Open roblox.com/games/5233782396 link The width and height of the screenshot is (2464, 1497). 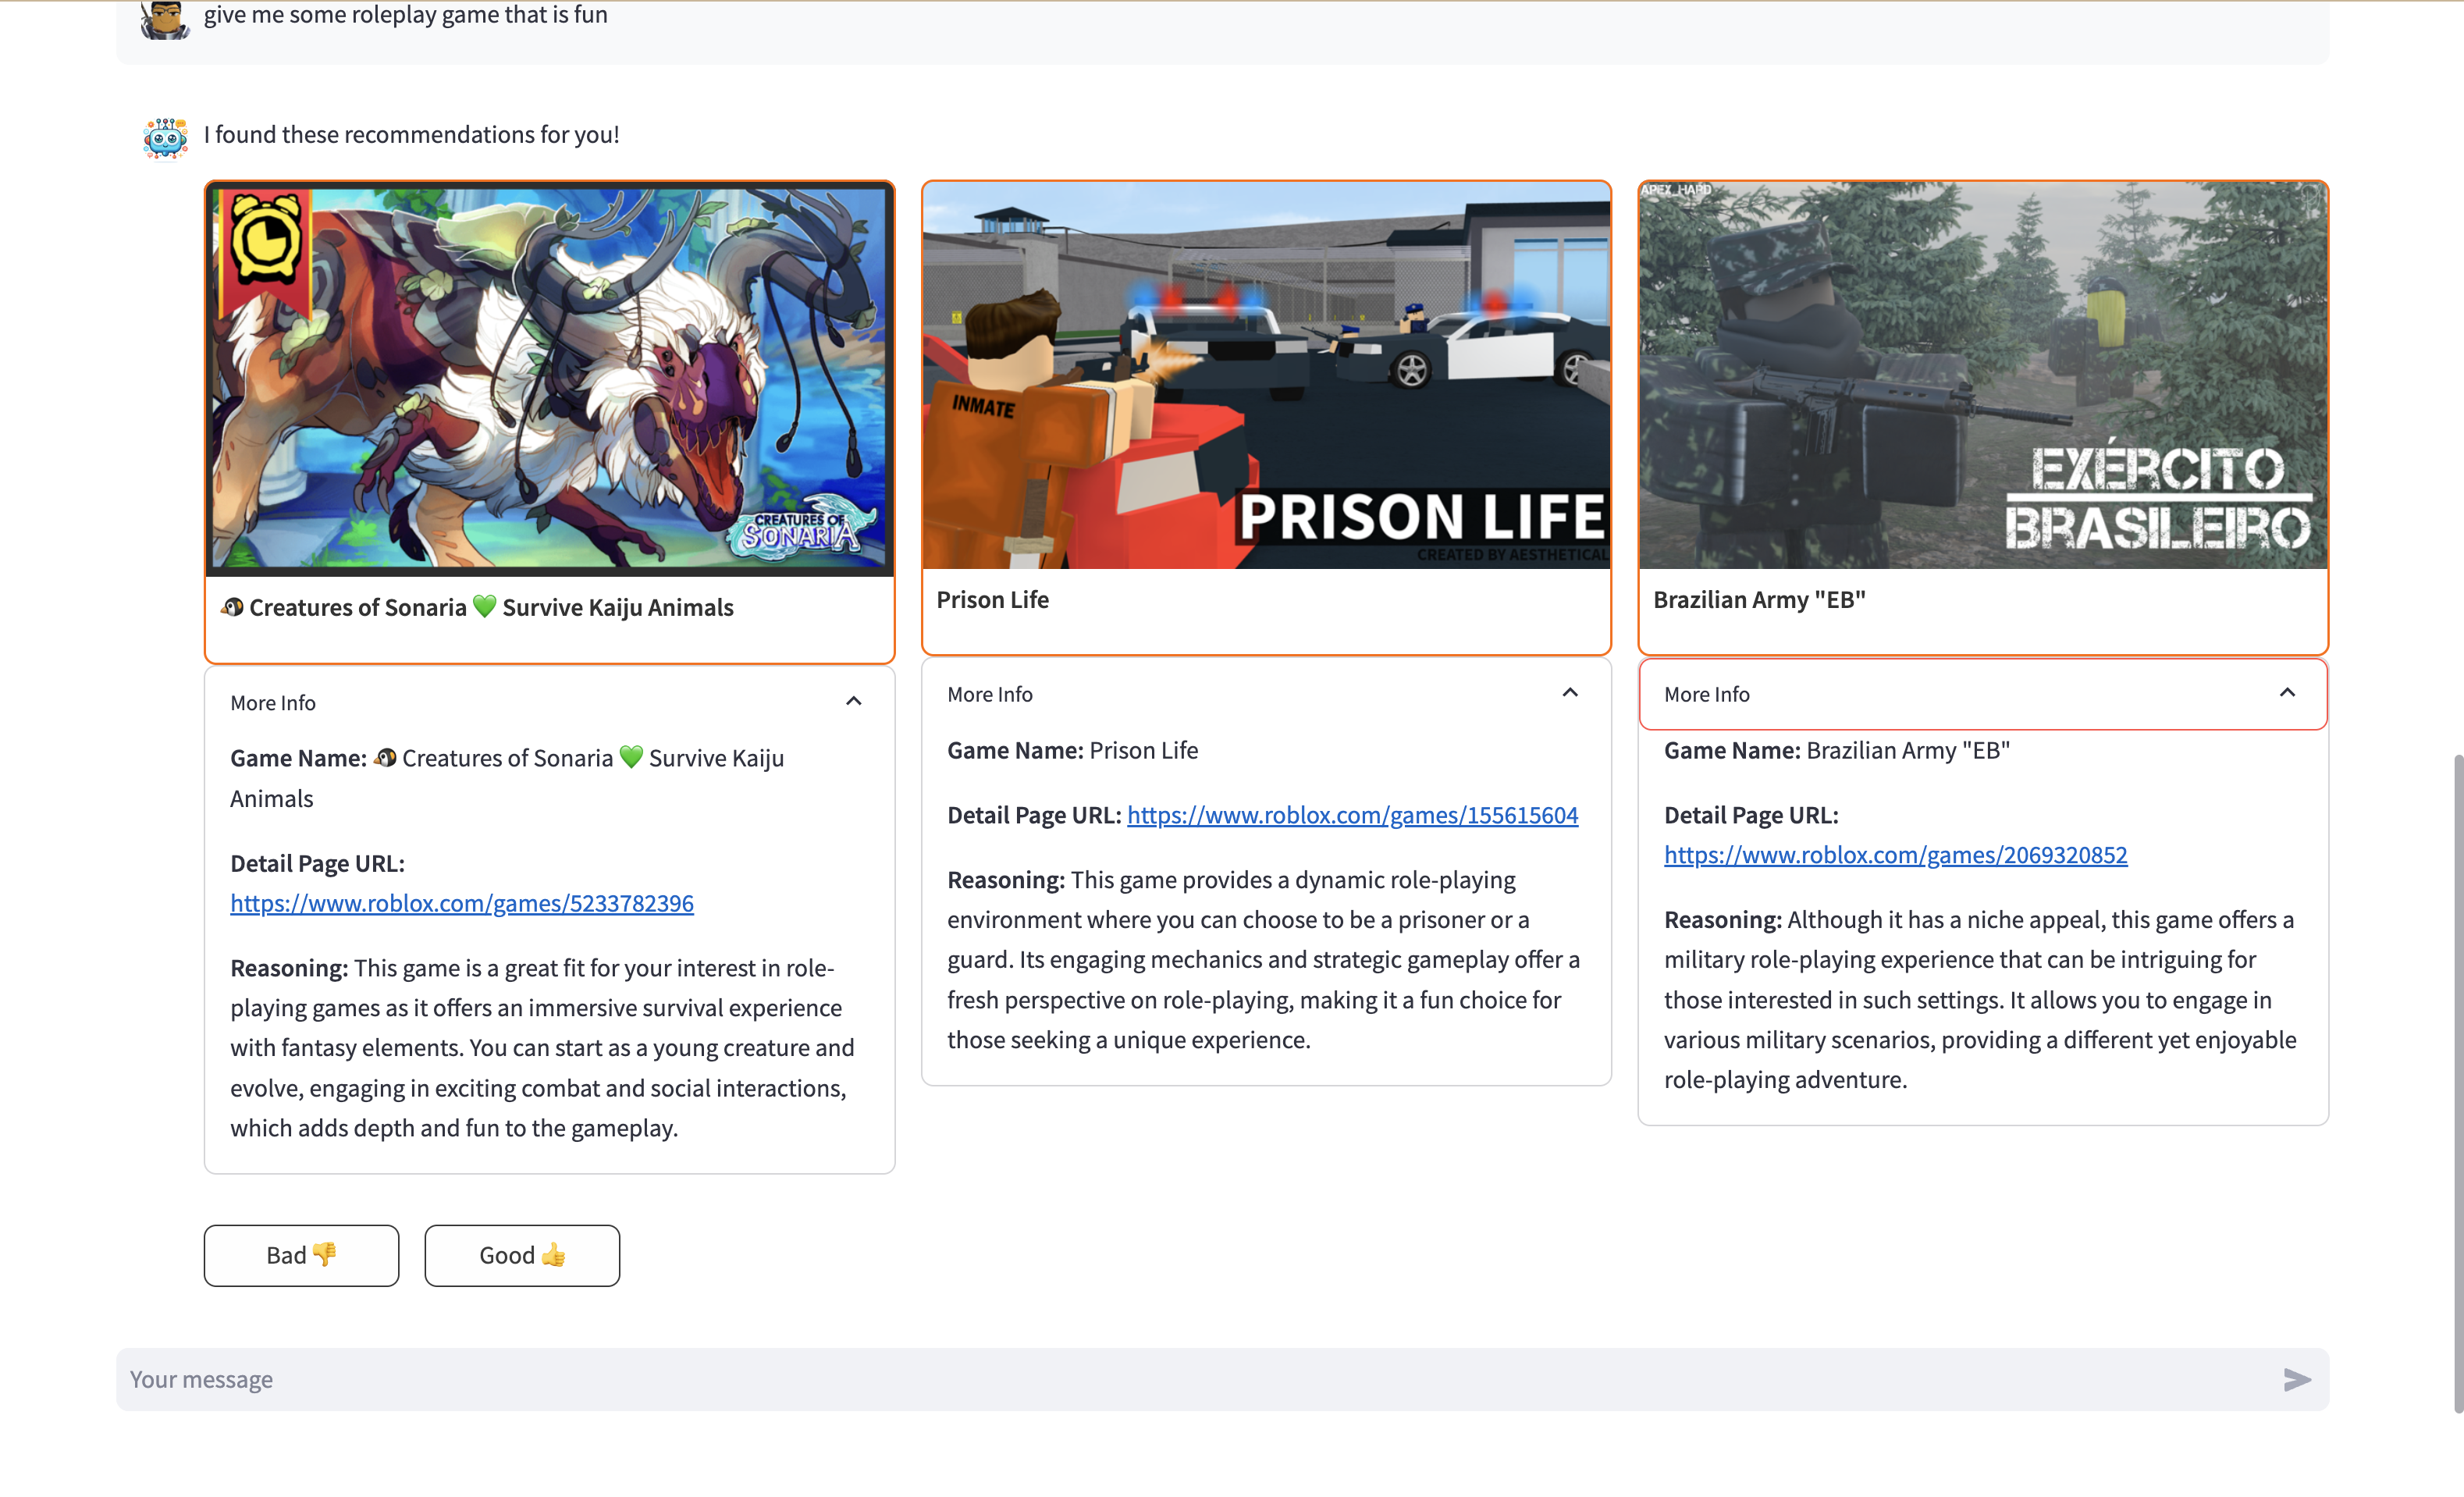(x=462, y=903)
